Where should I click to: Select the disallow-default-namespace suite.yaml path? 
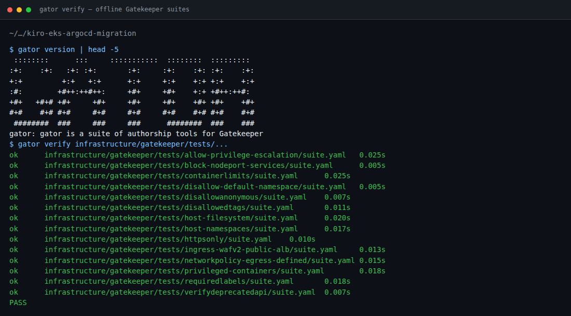[x=195, y=187]
